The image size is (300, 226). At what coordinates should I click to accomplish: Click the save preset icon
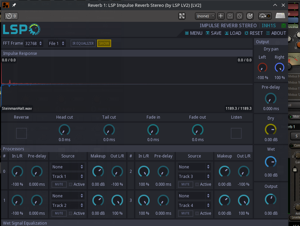[230, 16]
